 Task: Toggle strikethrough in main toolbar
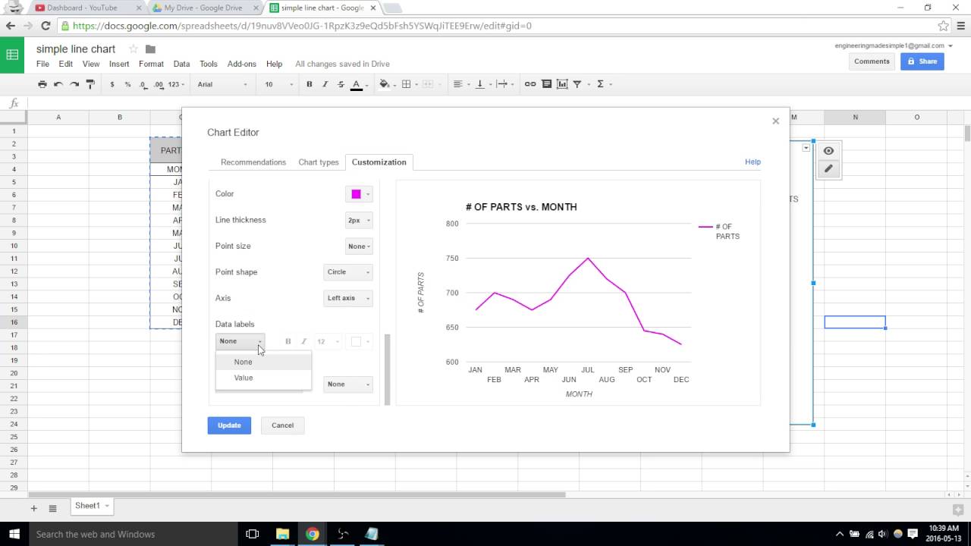tap(341, 84)
